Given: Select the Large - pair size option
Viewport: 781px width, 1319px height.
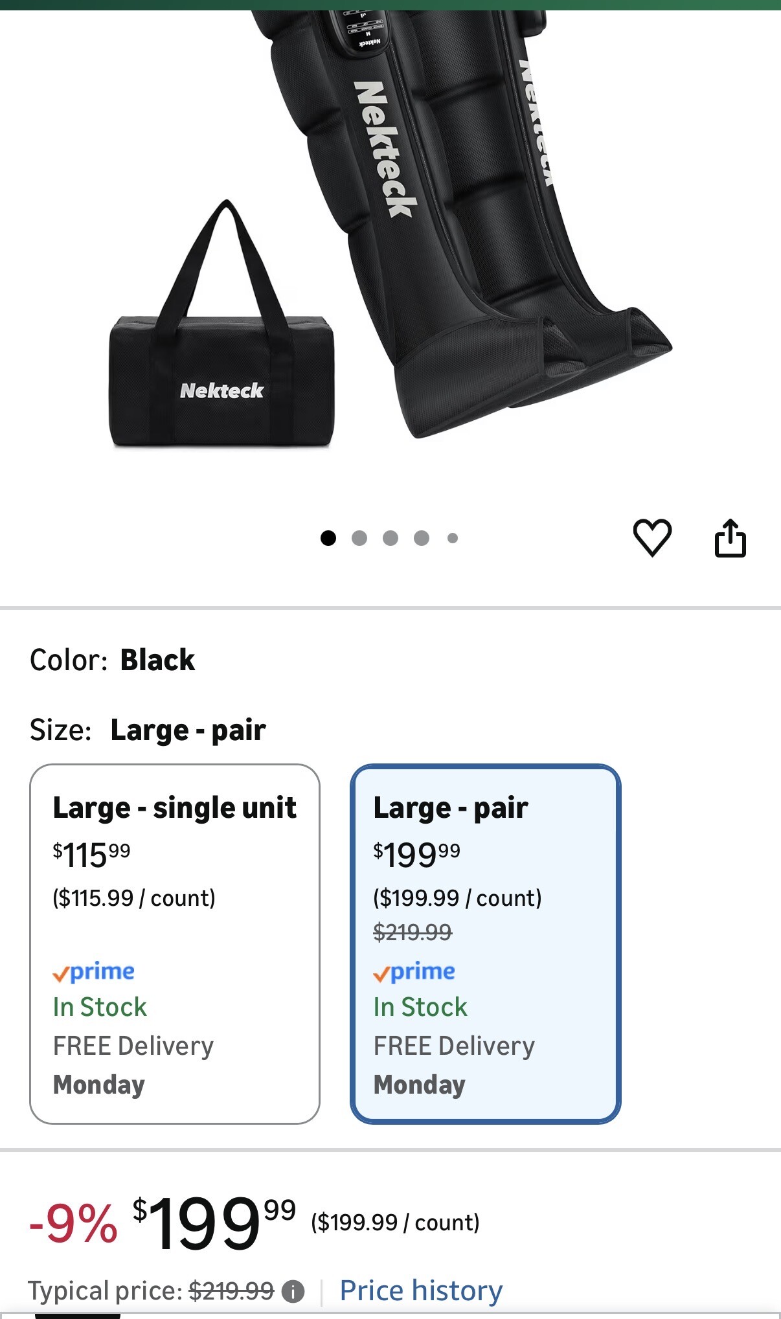Looking at the screenshot, I should (x=486, y=943).
